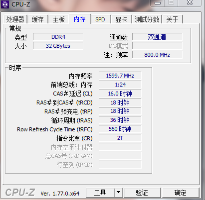The height and width of the screenshot is (200, 205).
Task: Click the 32 GBytes size field
Action: pyautogui.click(x=58, y=46)
